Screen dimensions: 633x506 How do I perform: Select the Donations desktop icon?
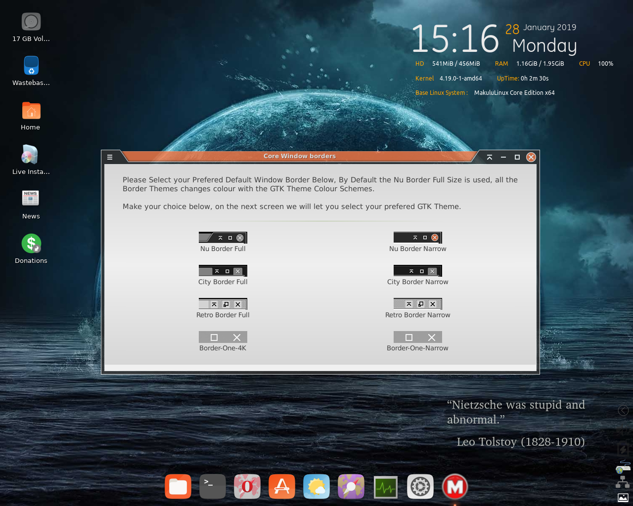click(31, 249)
